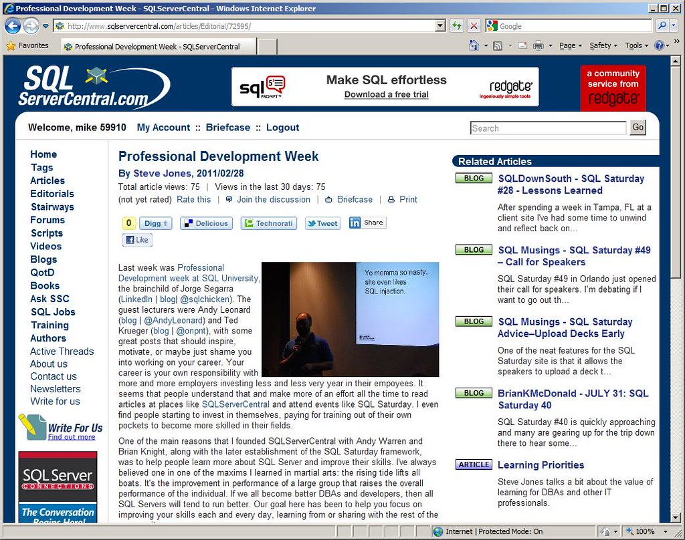Open the Safety menu
685x540 pixels.
(603, 45)
